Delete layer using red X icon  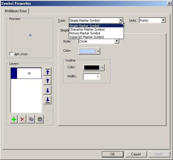tap(23, 119)
